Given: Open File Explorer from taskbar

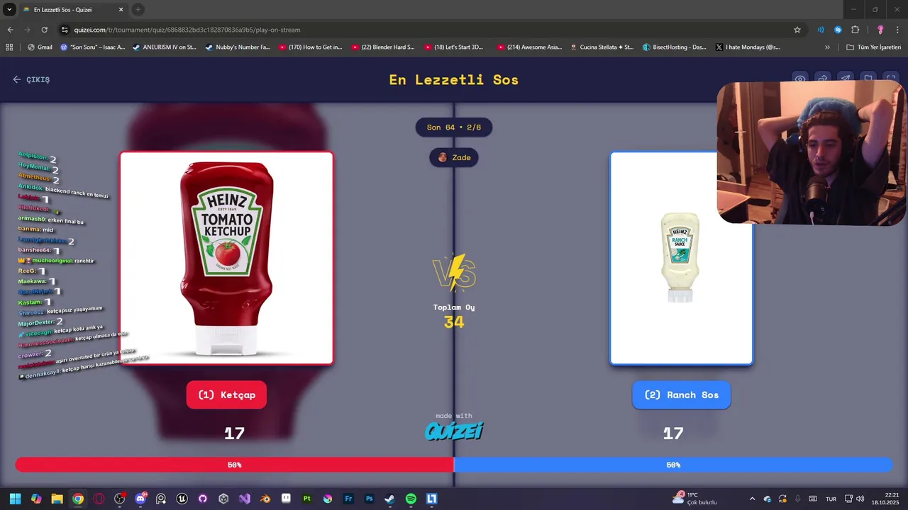Looking at the screenshot, I should [x=57, y=499].
